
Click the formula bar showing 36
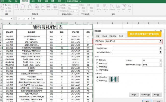tap(99, 19)
